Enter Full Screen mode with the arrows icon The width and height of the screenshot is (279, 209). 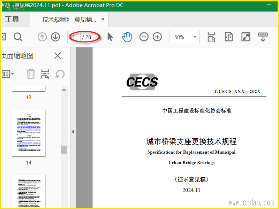(x=246, y=37)
